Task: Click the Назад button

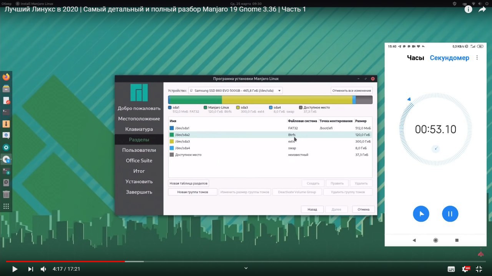Action: (312, 209)
